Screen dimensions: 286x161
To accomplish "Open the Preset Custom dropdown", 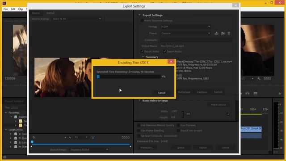I will pyautogui.click(x=185, y=34).
